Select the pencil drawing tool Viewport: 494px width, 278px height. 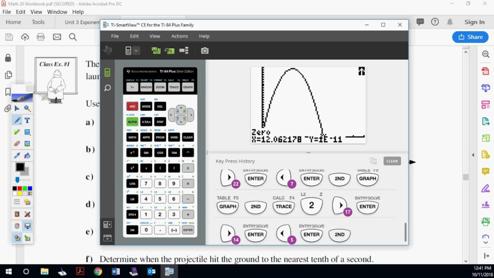pos(17,120)
